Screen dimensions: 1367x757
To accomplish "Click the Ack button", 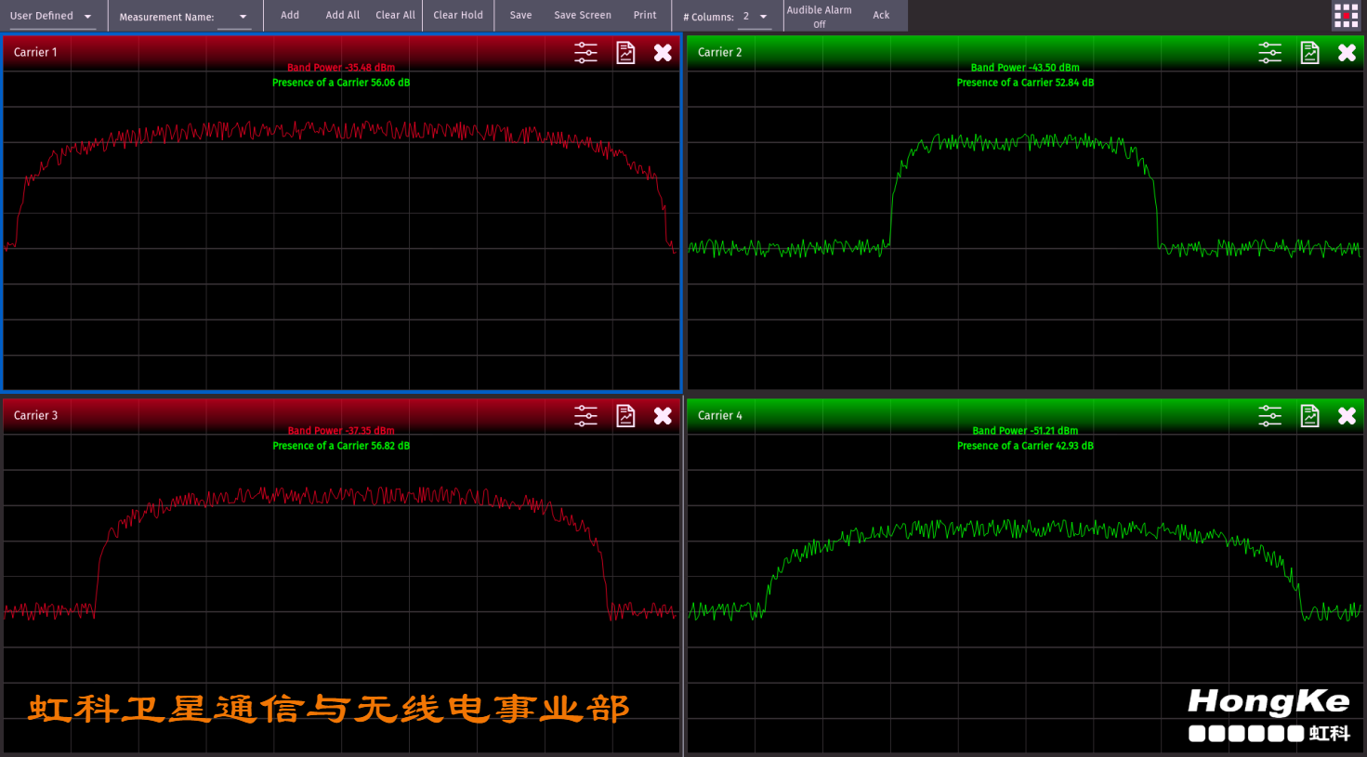I will pyautogui.click(x=881, y=15).
